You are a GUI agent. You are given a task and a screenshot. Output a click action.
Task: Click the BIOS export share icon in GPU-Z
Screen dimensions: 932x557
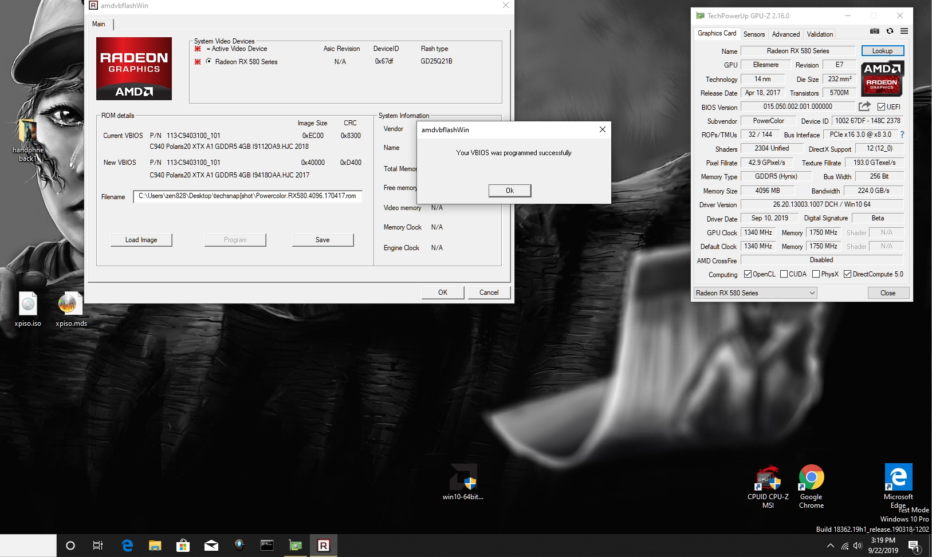tap(864, 106)
